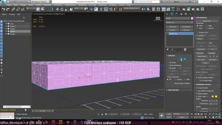The width and height of the screenshot is (222, 125).
Task: Collapse the Subdivision Surface rollout
Action: click(204, 84)
